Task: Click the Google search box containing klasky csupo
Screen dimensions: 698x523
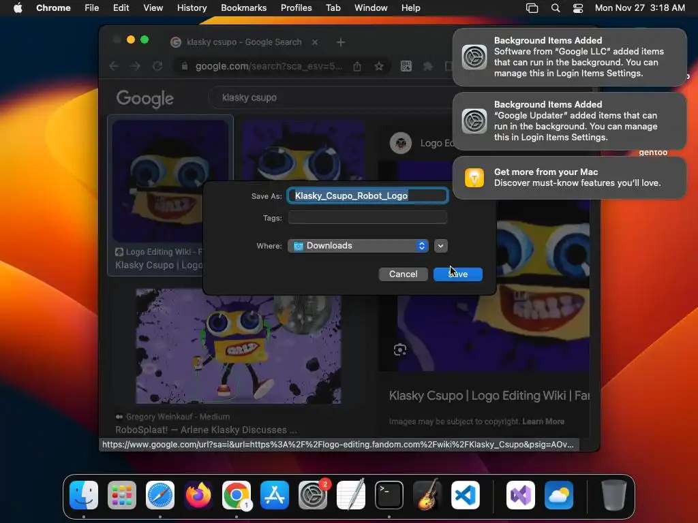Action: 331,98
